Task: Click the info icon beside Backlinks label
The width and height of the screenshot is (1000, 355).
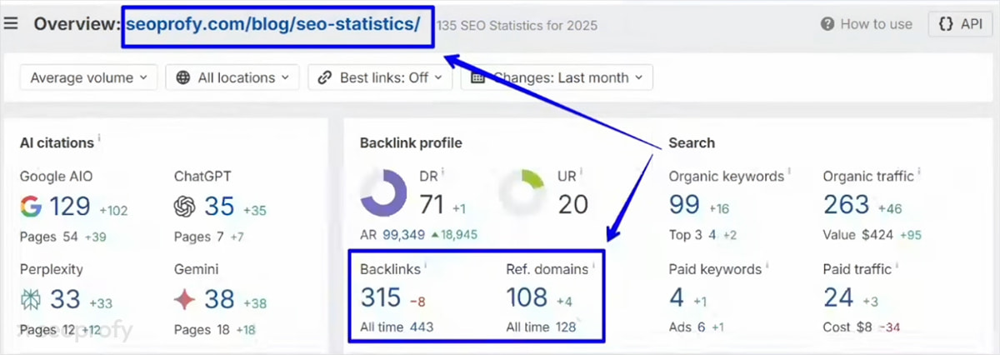Action: 427,266
